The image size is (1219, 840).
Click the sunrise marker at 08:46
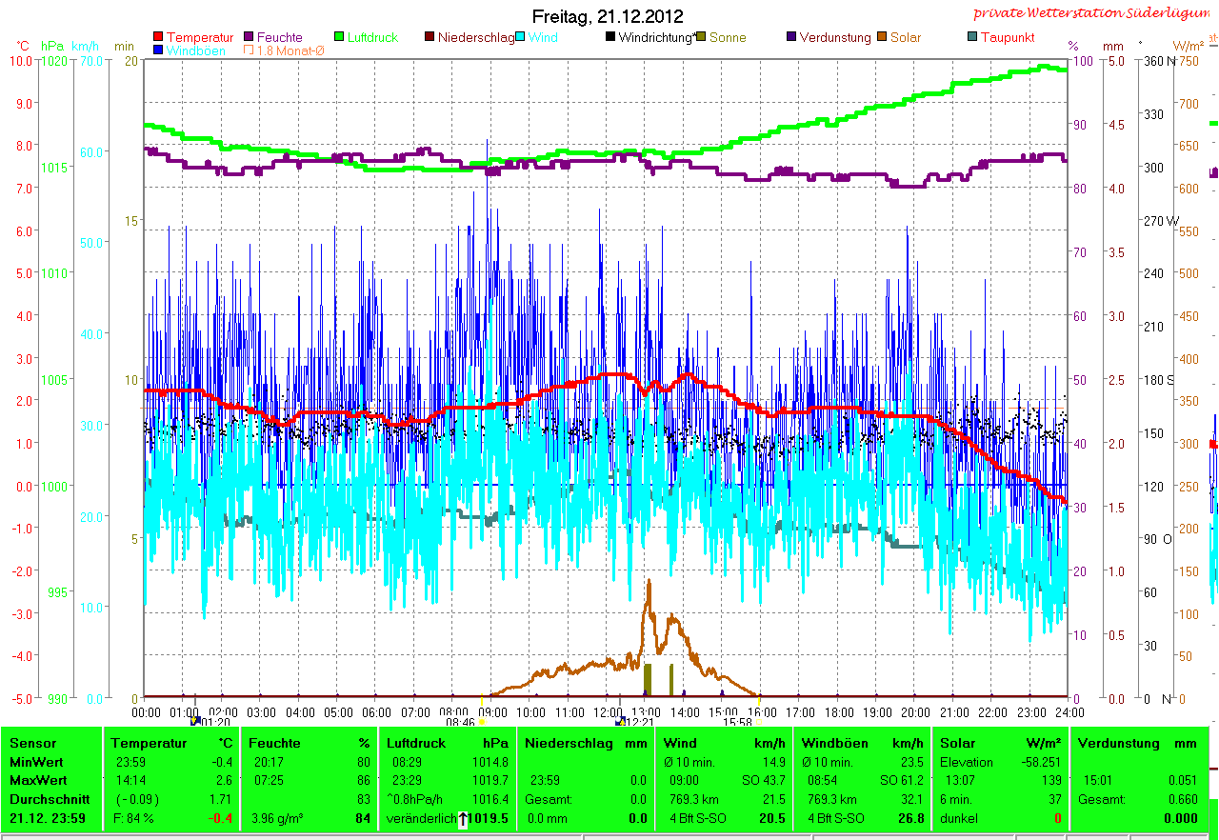[483, 722]
